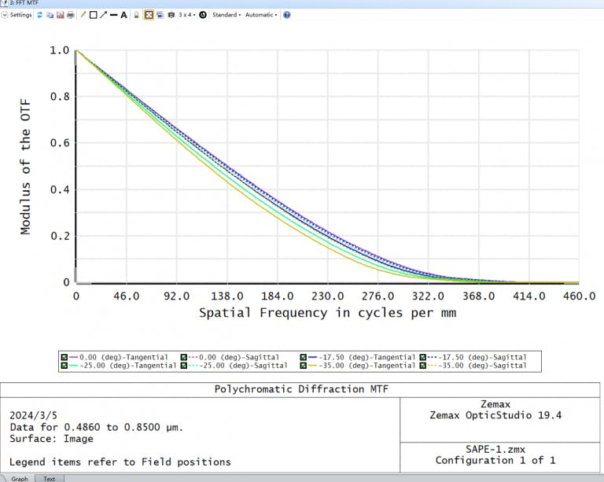Select the text annotation 'A' tool
The height and width of the screenshot is (482, 604).
[x=123, y=15]
